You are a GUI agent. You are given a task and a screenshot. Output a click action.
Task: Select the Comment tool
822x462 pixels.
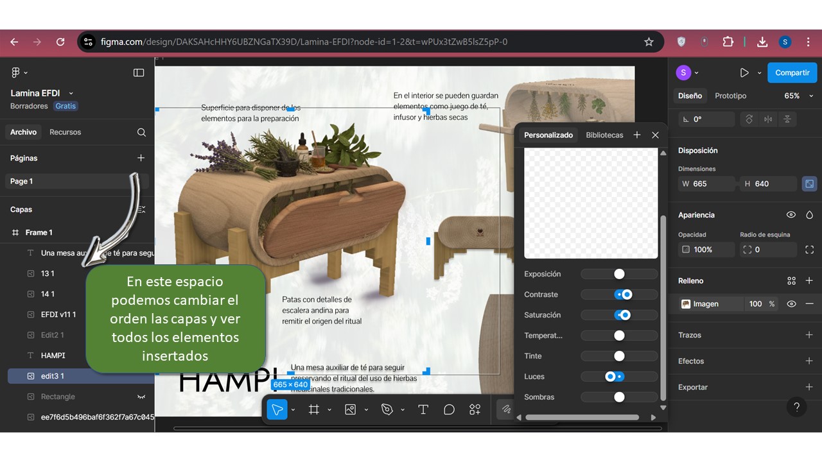449,409
